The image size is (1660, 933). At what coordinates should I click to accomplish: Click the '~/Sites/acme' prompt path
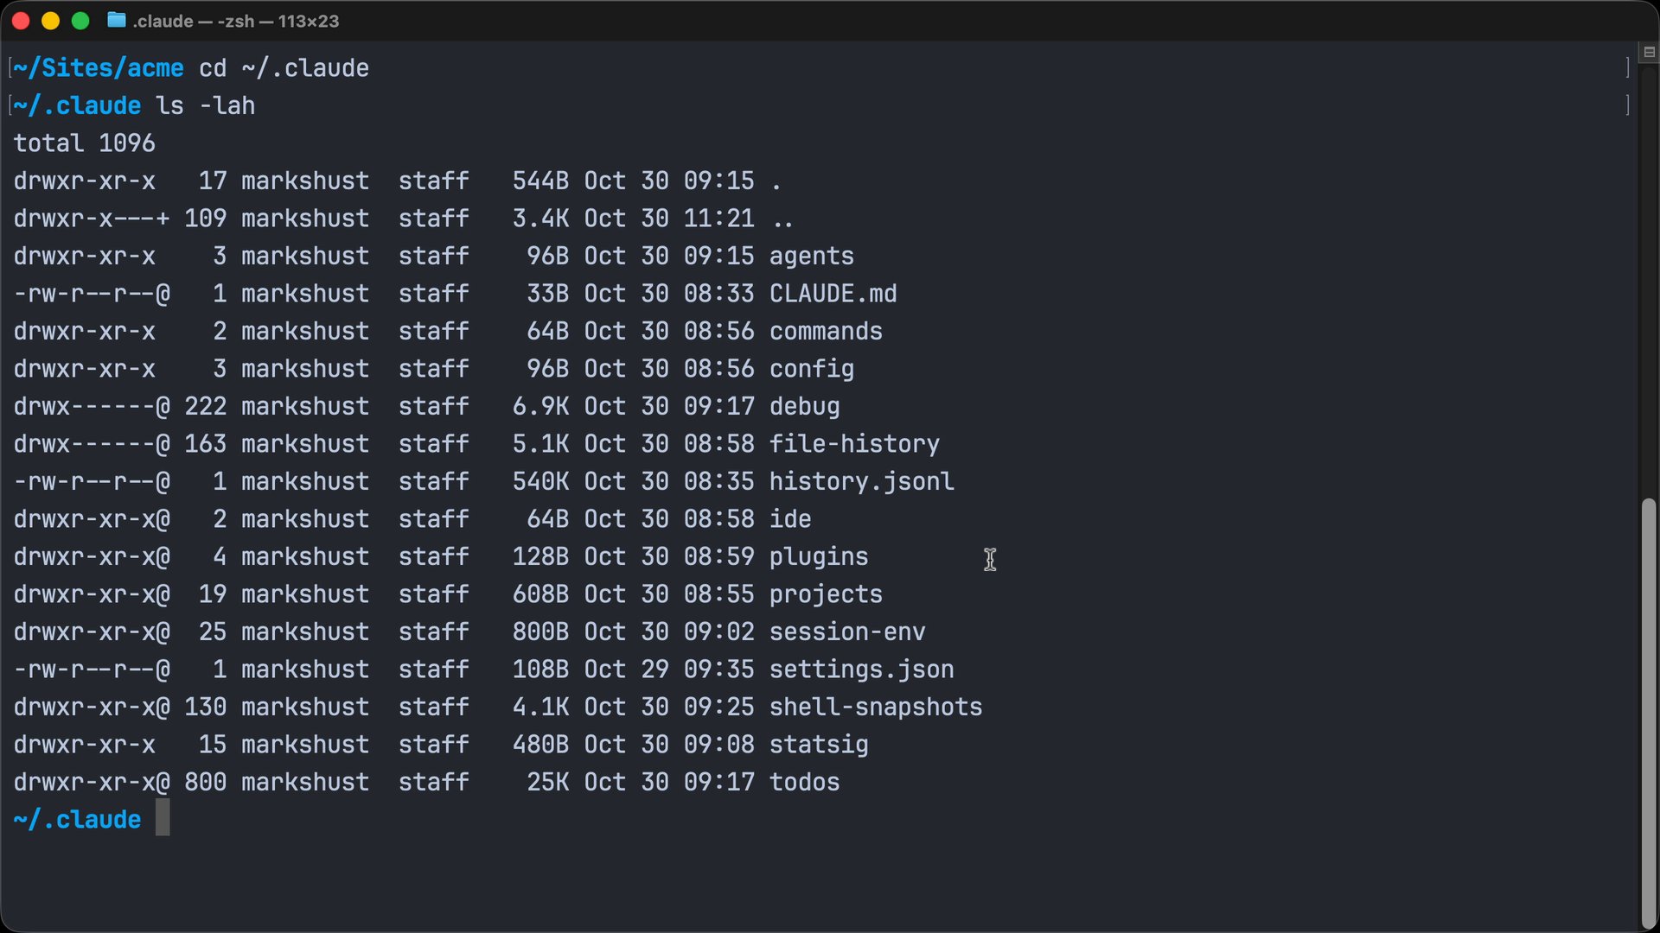(99, 68)
